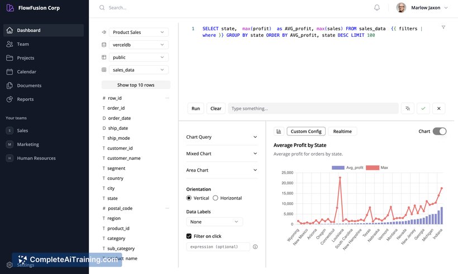This screenshot has width=458, height=274.
Task: Click the magic wand AI generate icon
Action: [408, 109]
